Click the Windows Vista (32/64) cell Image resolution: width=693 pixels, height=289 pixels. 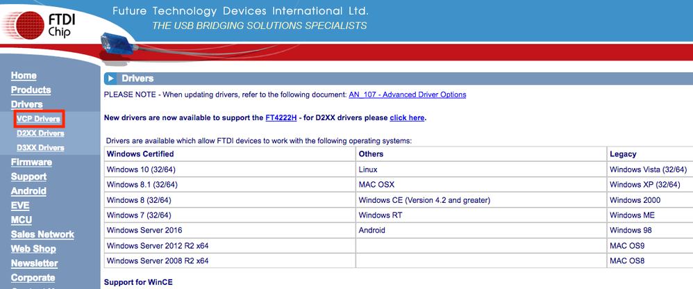pyautogui.click(x=650, y=170)
